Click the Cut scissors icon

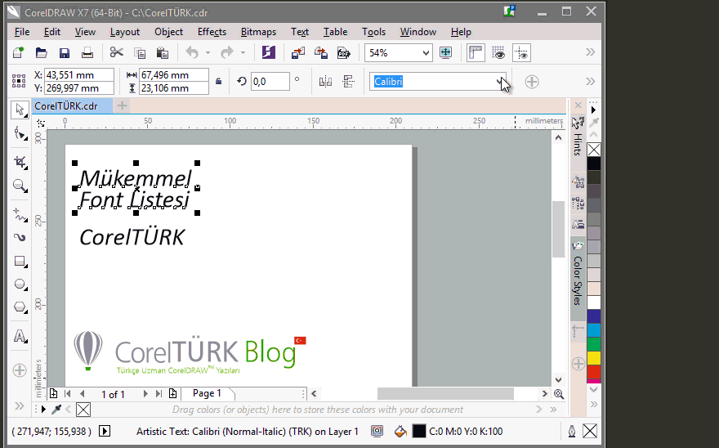(x=117, y=53)
